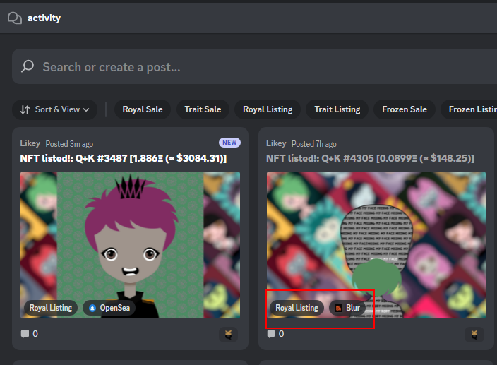
Task: Open thumbnail of Q+K #3487 NFT image
Action: click(x=131, y=245)
